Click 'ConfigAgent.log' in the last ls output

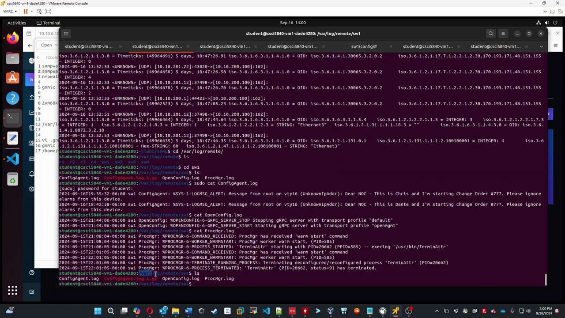(79, 279)
